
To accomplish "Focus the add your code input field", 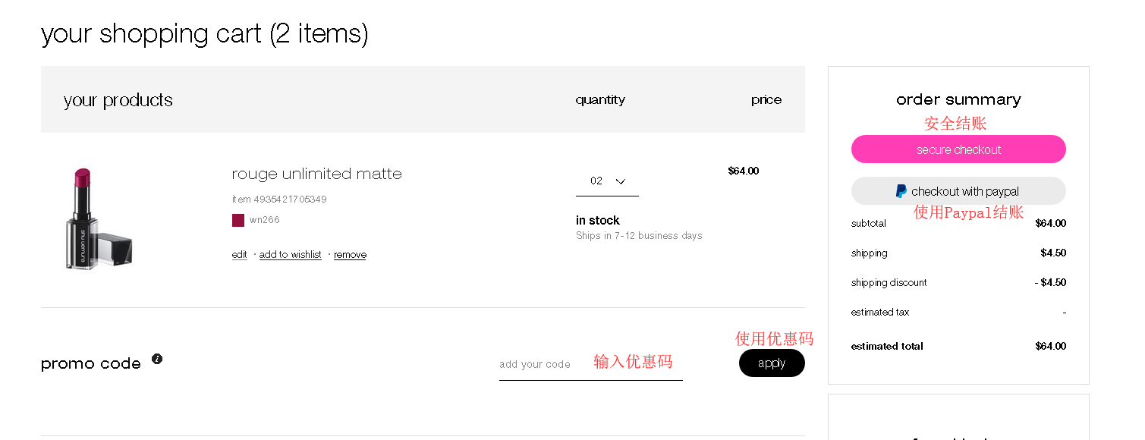I will (543, 364).
